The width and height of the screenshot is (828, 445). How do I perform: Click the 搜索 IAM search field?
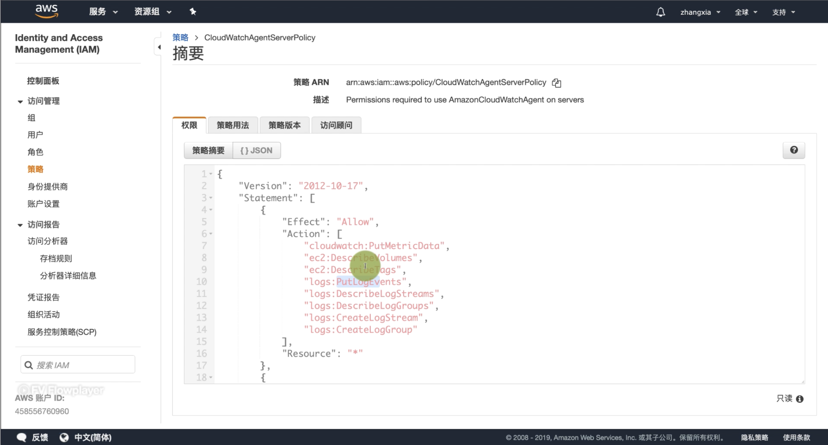[78, 365]
